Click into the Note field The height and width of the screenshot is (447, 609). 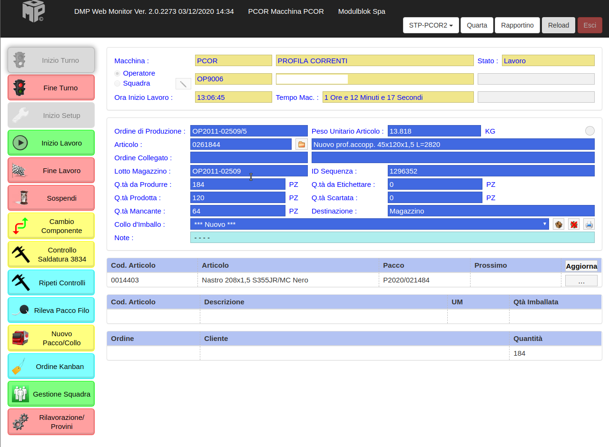click(x=392, y=238)
